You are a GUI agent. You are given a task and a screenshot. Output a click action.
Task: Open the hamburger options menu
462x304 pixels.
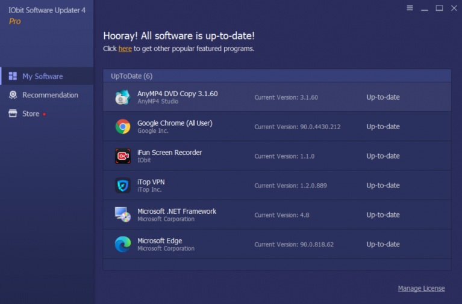[410, 8]
